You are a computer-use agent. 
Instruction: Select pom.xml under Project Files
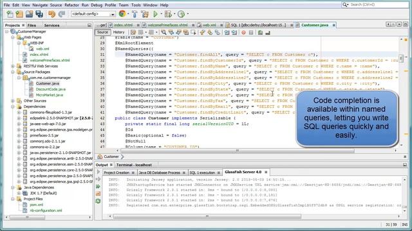click(x=36, y=205)
